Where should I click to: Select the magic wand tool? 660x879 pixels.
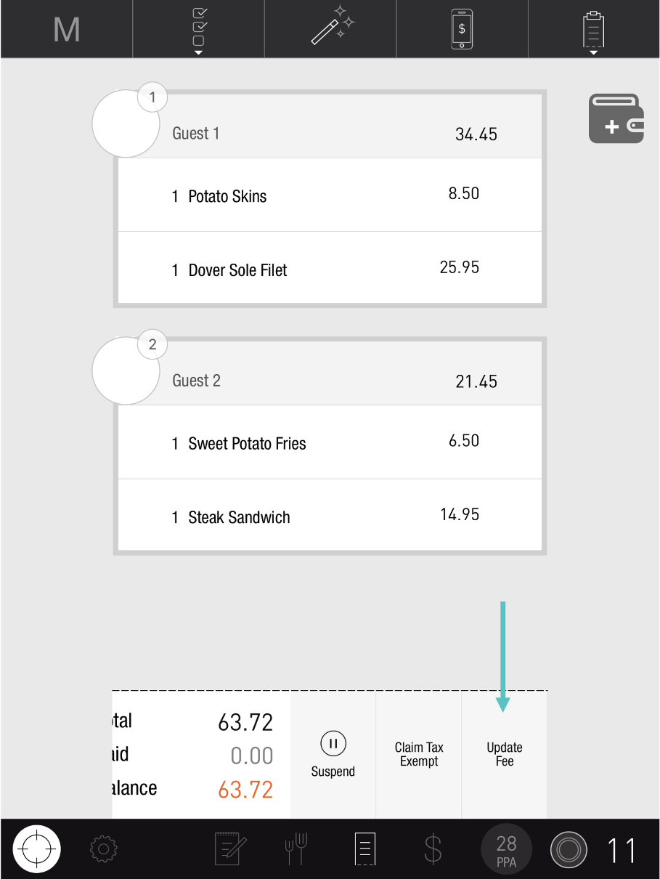[330, 29]
